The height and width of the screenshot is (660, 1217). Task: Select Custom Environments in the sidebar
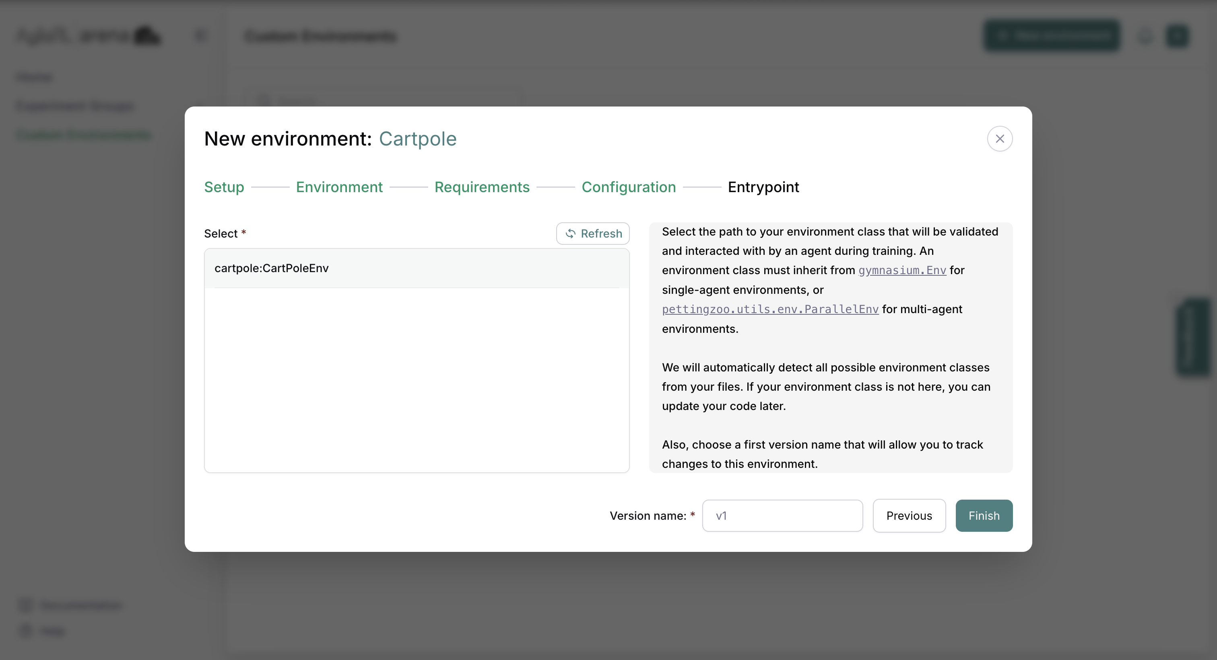(x=83, y=135)
